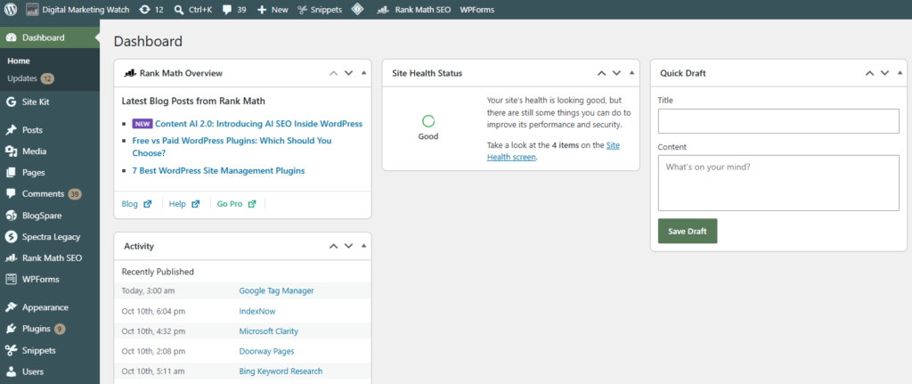The width and height of the screenshot is (912, 384).
Task: Click the Good site health status indicator
Action: point(428,127)
